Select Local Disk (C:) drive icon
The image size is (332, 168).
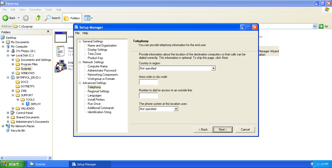point(13,55)
